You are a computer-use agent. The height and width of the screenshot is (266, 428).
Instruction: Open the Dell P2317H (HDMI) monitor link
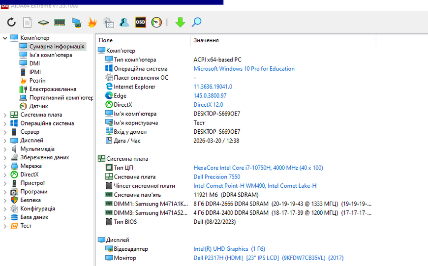tap(269, 258)
